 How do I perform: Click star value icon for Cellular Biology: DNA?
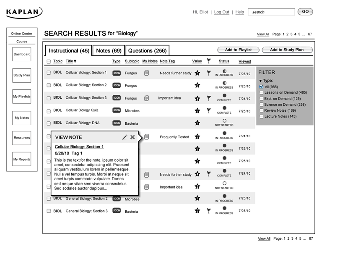point(197,123)
